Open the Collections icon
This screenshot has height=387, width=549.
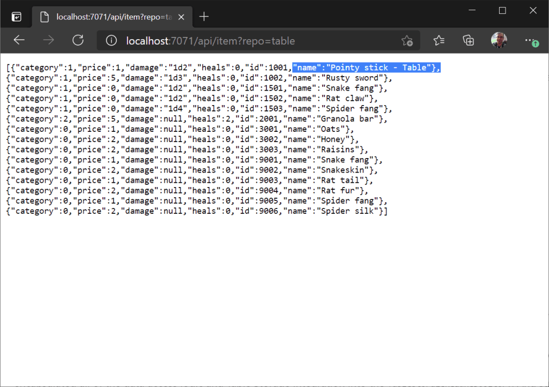[469, 40]
